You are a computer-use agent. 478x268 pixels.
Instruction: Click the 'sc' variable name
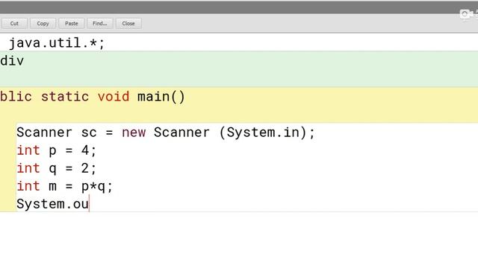click(89, 133)
